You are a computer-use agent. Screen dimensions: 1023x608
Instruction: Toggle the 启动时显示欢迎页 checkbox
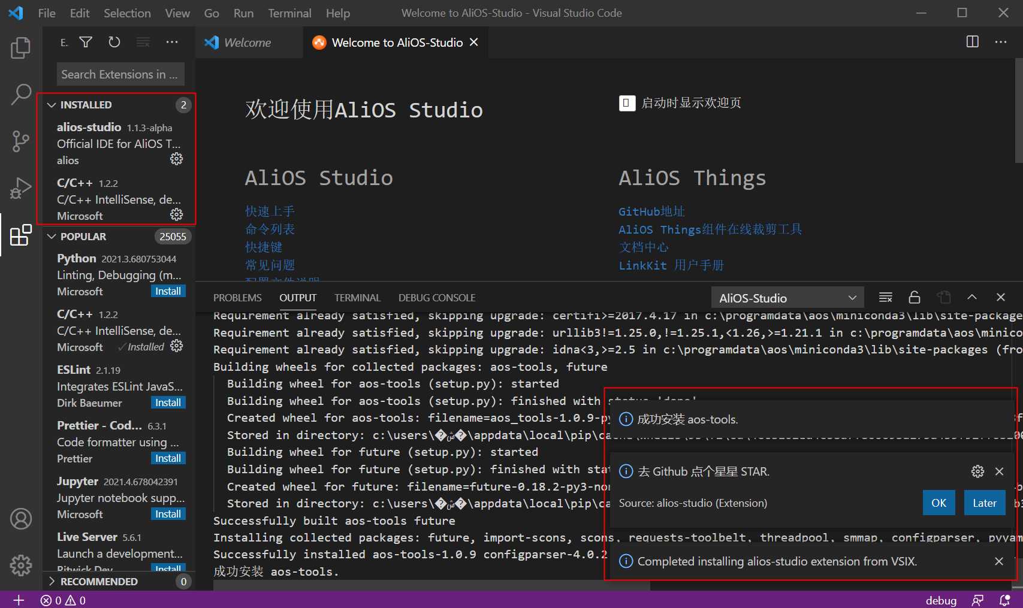627,103
